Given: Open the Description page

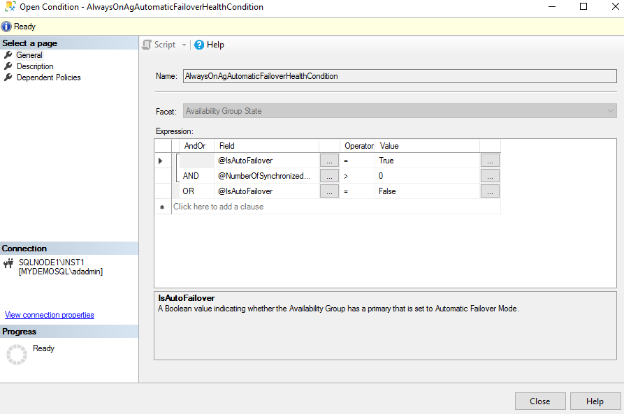Looking at the screenshot, I should [34, 66].
